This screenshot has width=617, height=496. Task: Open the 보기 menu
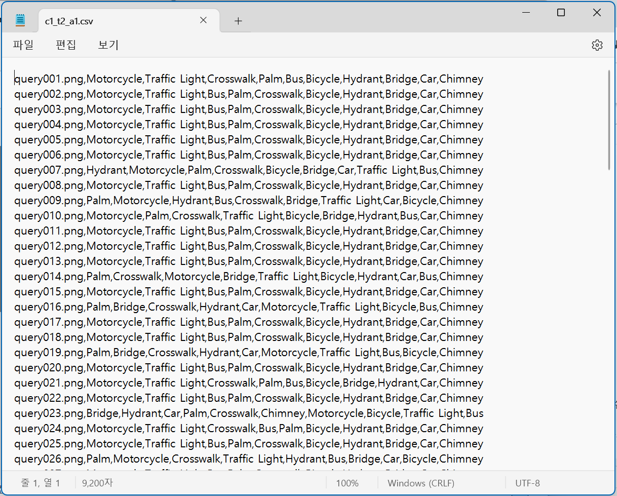pyautogui.click(x=108, y=45)
